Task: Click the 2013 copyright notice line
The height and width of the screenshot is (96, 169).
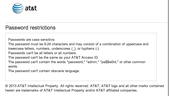Action: click(85, 86)
